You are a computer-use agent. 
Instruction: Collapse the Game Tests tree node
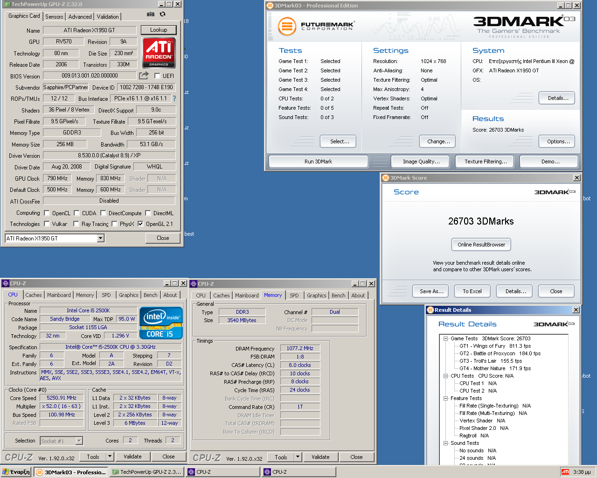[x=445, y=338]
